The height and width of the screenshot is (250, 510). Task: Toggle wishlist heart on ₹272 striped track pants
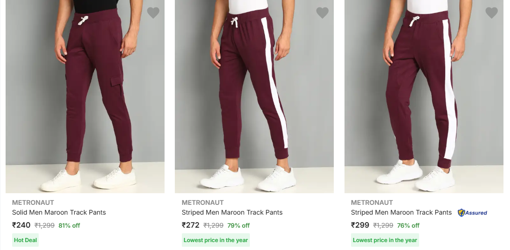click(322, 13)
